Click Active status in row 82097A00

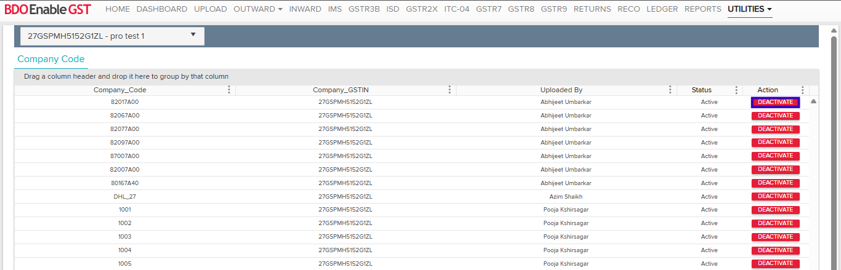[x=709, y=142]
